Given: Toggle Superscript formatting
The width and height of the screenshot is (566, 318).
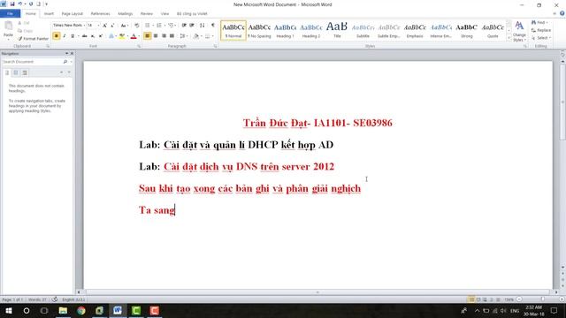Looking at the screenshot, I should (x=101, y=36).
